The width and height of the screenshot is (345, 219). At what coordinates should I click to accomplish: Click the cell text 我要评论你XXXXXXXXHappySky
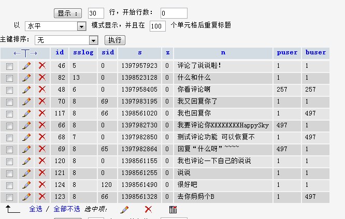tap(223, 125)
